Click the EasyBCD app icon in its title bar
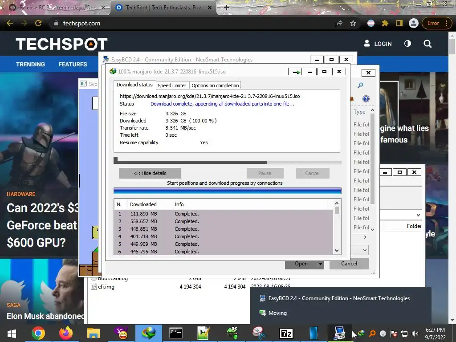Screen dimensions: 456x342 tap(105, 59)
